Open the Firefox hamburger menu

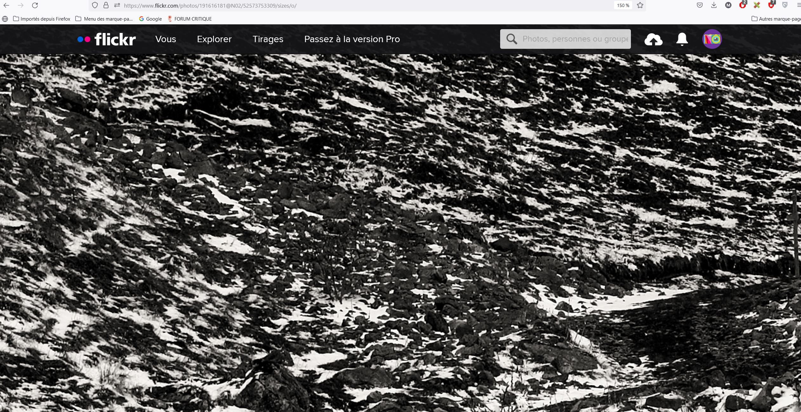[x=798, y=5]
